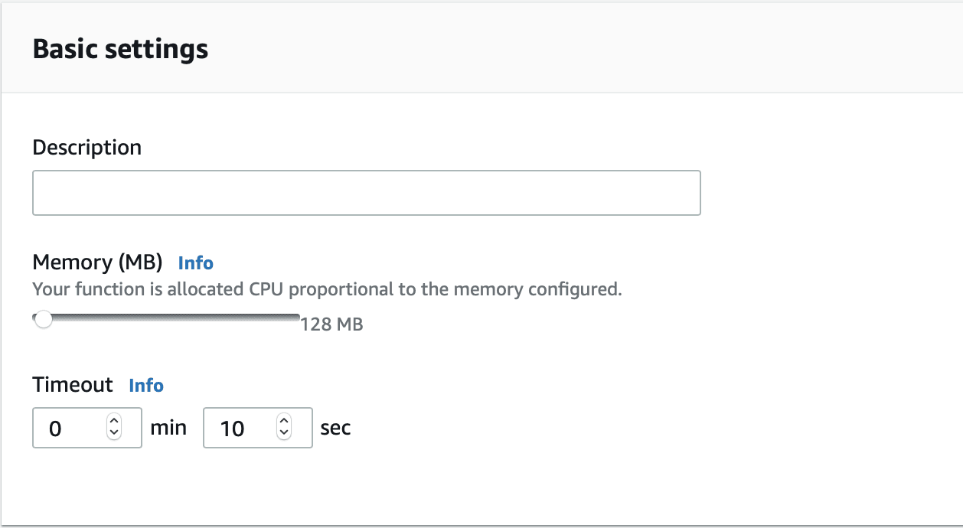
Task: Open the Timeout Info tooltip
Action: (x=146, y=385)
